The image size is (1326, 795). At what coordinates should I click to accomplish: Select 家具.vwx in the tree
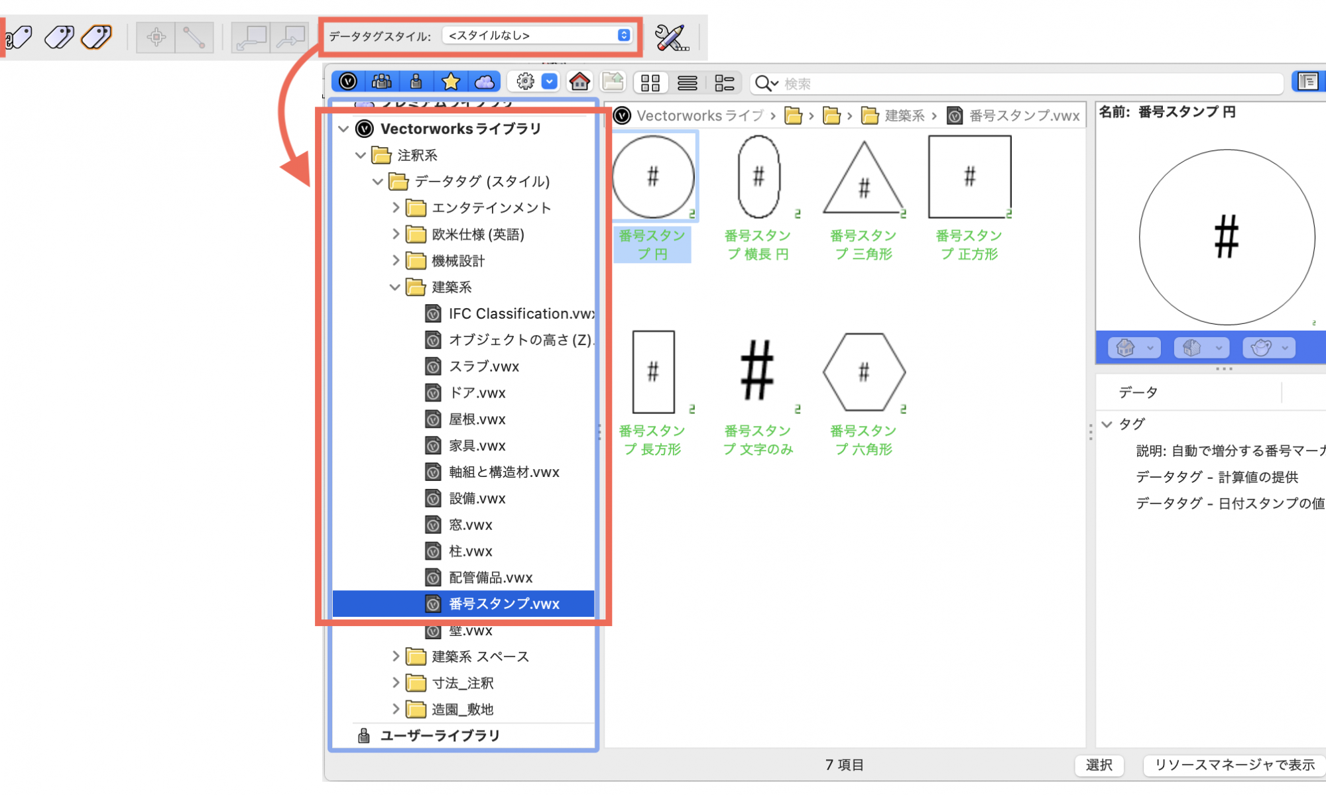(465, 446)
